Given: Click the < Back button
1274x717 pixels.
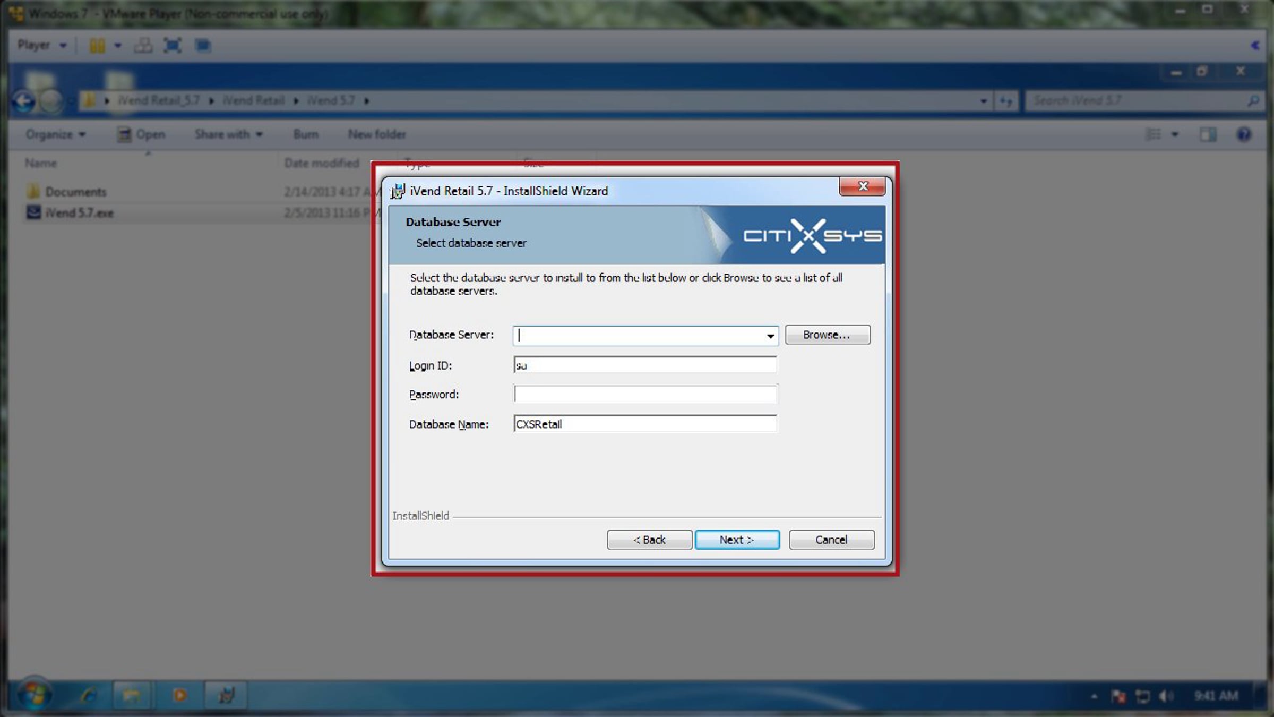Looking at the screenshot, I should click(x=649, y=540).
